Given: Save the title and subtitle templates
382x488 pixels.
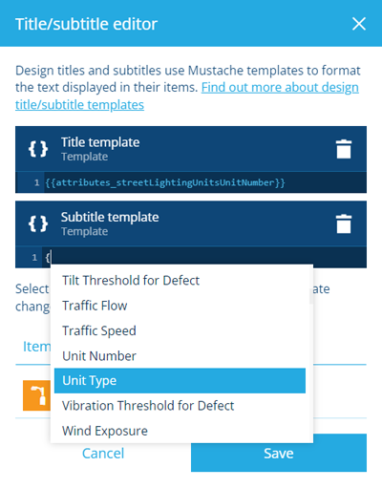Looking at the screenshot, I should (279, 453).
